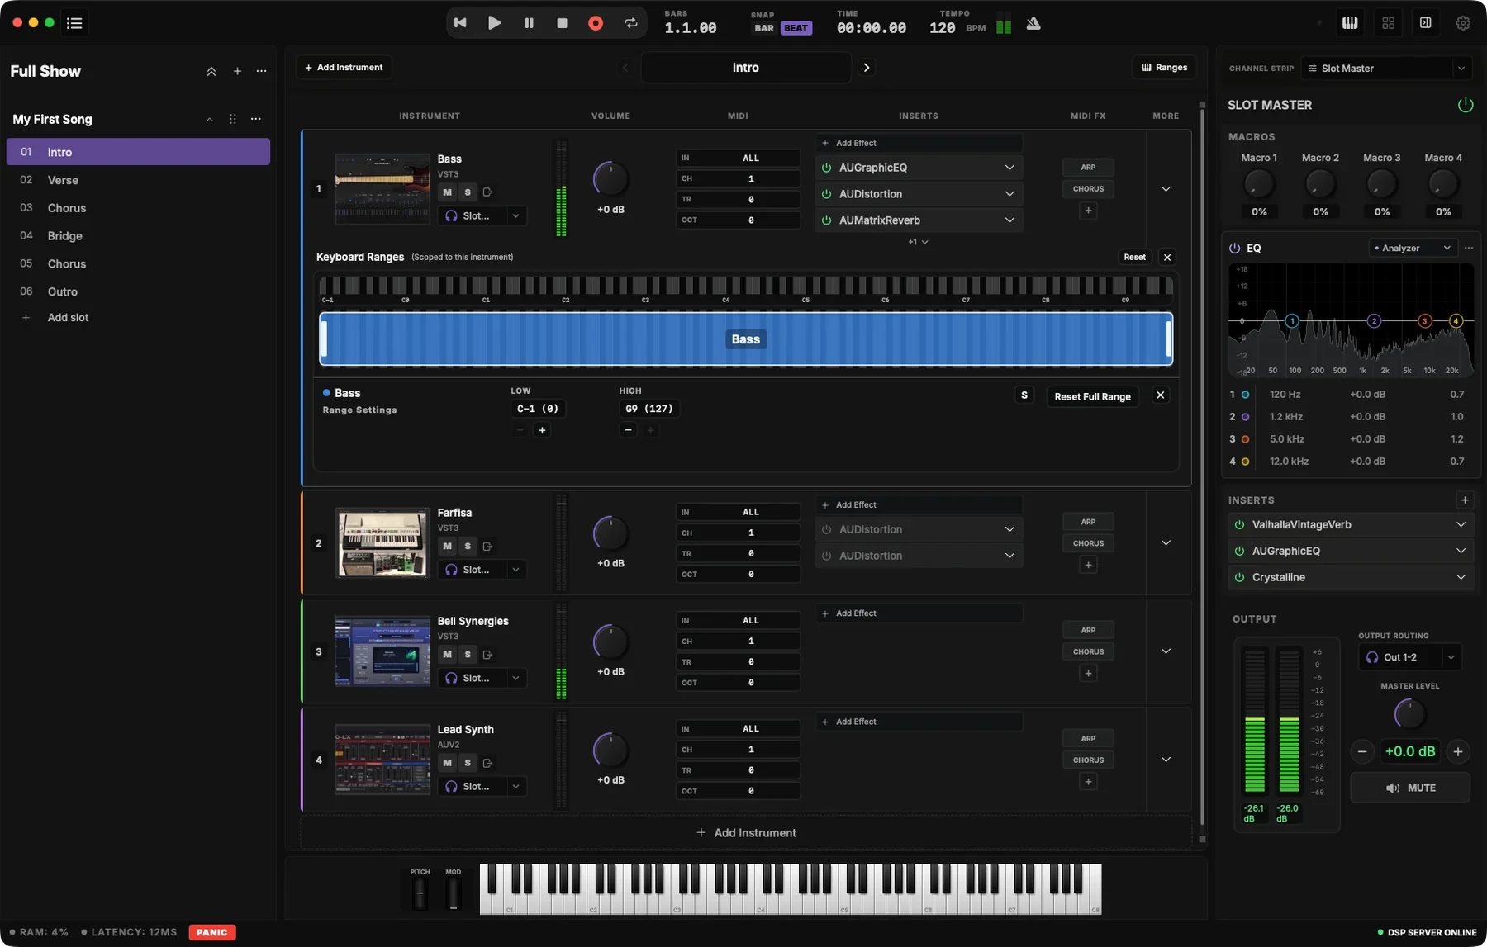Image resolution: width=1487 pixels, height=947 pixels.
Task: Open settings with the gear icon
Action: (x=1463, y=23)
